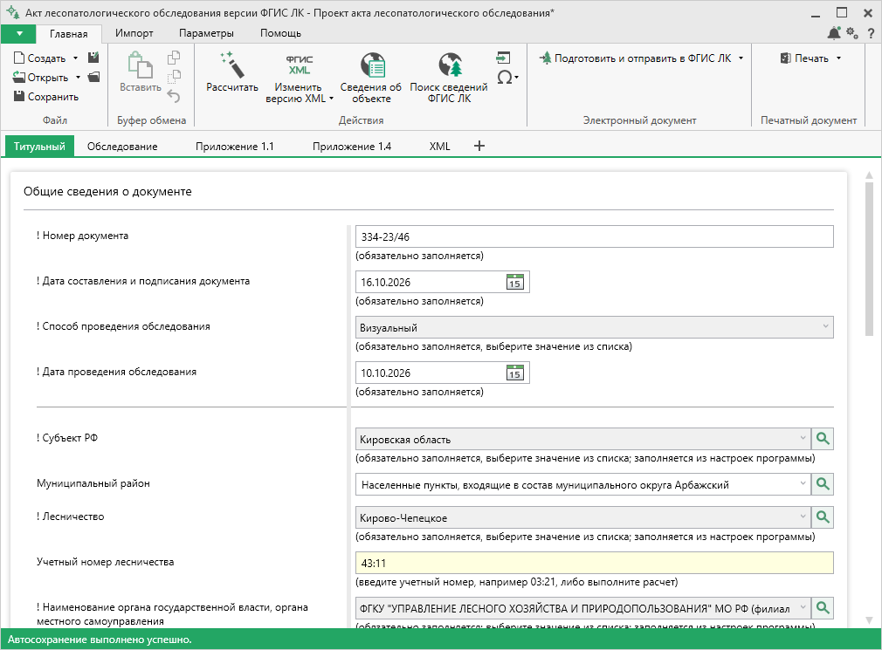882x650 pixels.
Task: Click the insert arrow icon above Omega symbol
Action: pyautogui.click(x=503, y=58)
